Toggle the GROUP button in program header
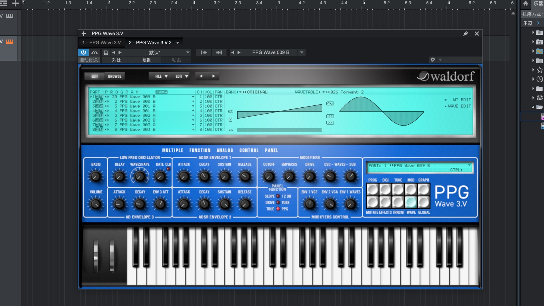Viewport: 544px width, 306px height. point(161,92)
